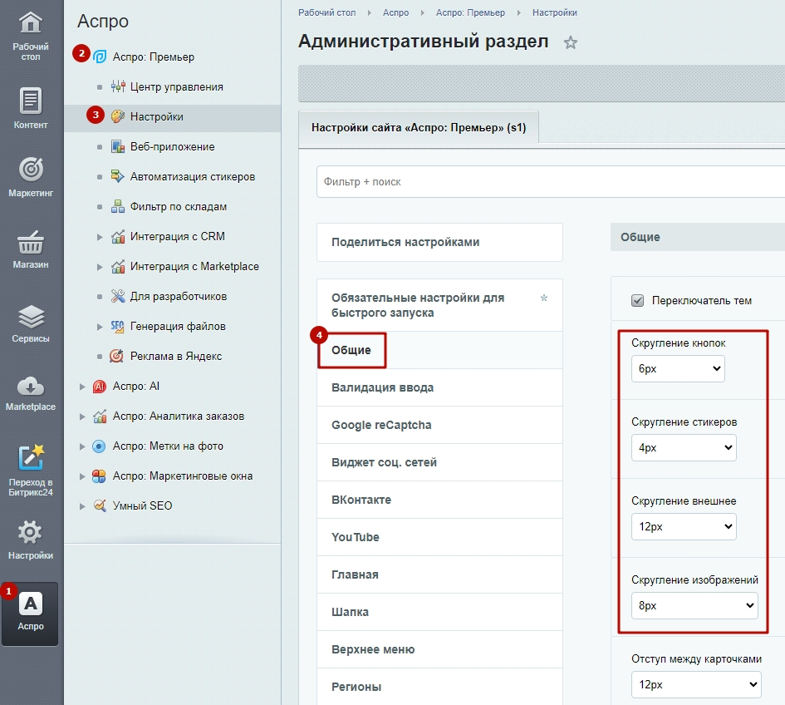The width and height of the screenshot is (785, 705).
Task: Open the Контент sidebar section
Action: click(31, 108)
